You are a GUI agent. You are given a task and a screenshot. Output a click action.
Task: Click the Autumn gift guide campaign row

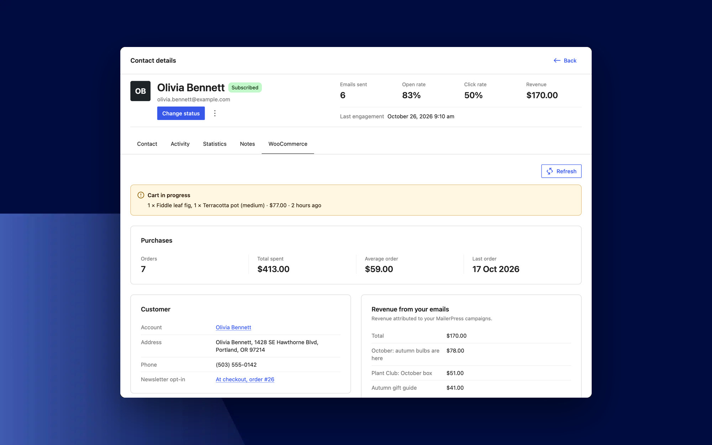pos(471,388)
